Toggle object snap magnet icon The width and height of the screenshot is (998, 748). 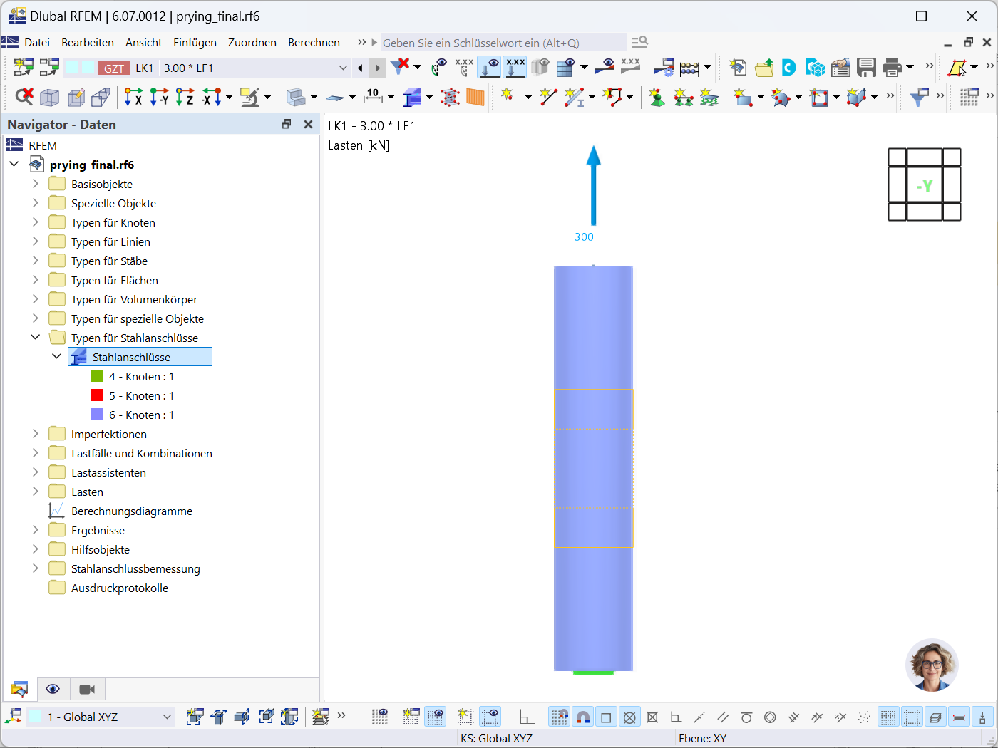pyautogui.click(x=582, y=717)
